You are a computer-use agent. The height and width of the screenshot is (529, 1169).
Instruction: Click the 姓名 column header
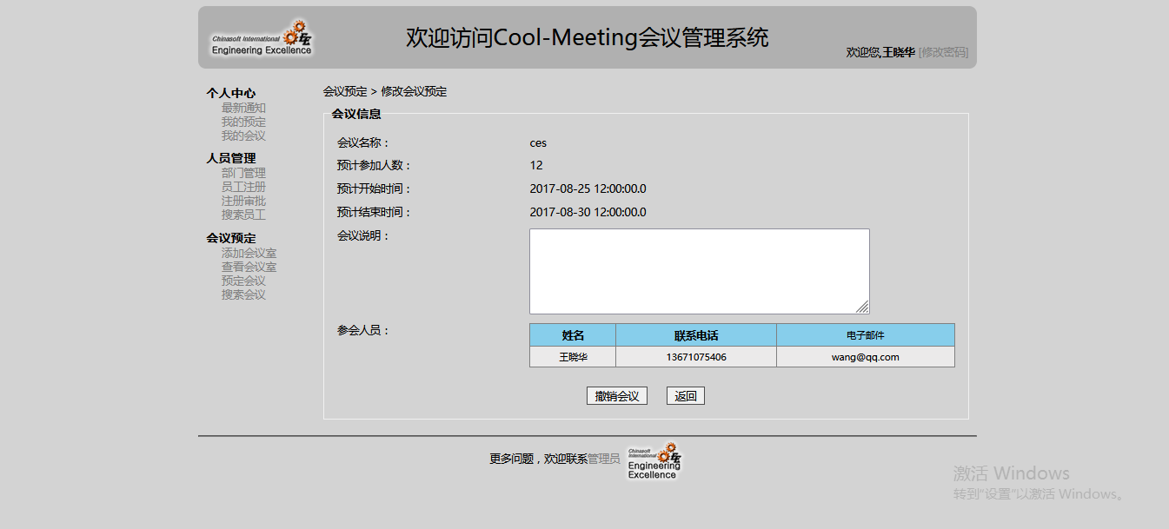pos(573,335)
